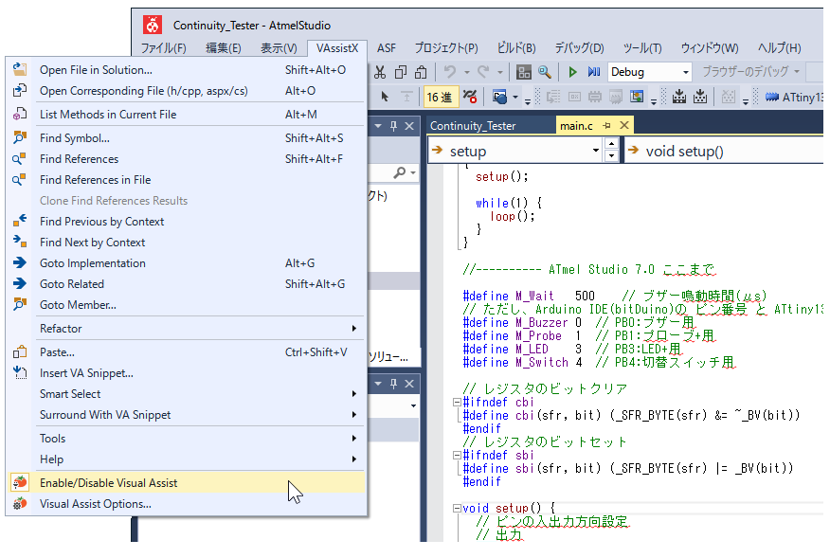Image resolution: width=830 pixels, height=558 pixels.
Task: Open the ツール(T) menu
Action: pyautogui.click(x=642, y=48)
